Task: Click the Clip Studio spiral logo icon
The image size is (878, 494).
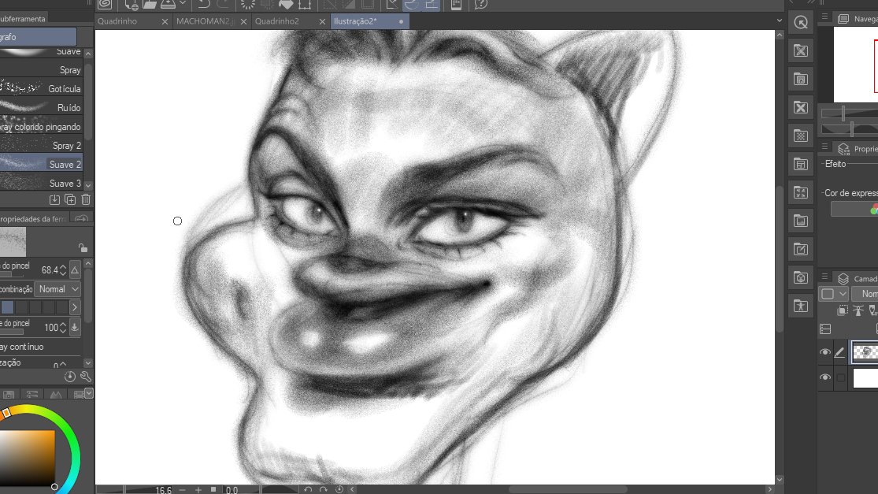Action: tap(103, 5)
